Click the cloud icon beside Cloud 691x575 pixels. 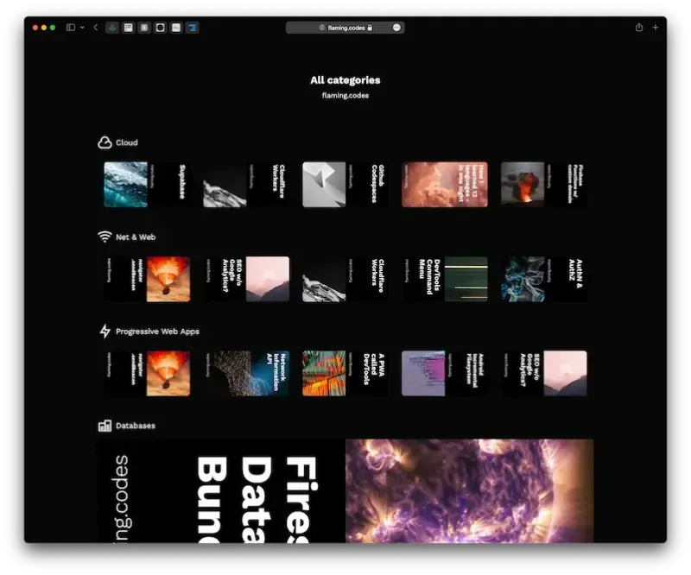pyautogui.click(x=105, y=142)
